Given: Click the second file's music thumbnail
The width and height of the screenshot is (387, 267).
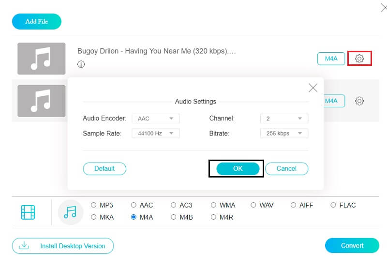Looking at the screenshot, I should pos(42,101).
